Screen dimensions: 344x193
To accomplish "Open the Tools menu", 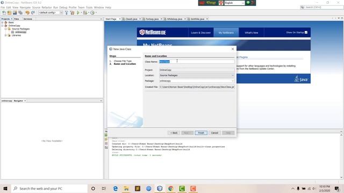I will 89,8.
